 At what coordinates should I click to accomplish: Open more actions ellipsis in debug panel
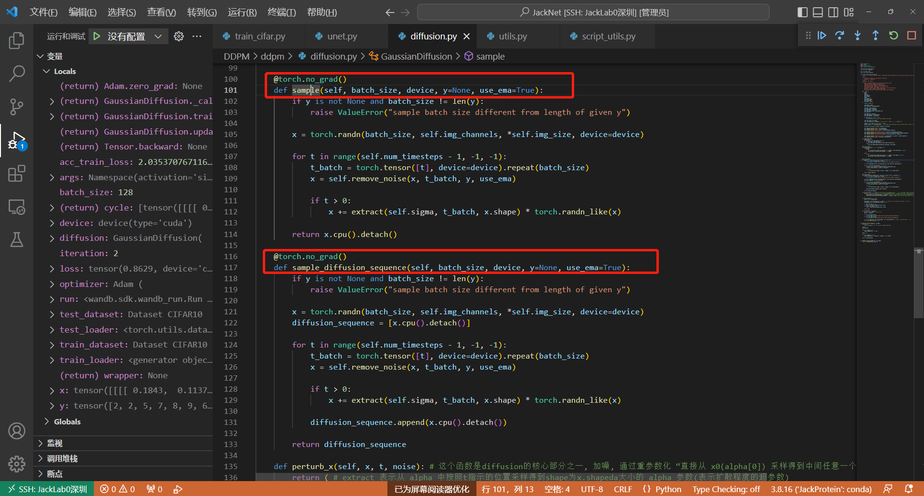coord(197,36)
